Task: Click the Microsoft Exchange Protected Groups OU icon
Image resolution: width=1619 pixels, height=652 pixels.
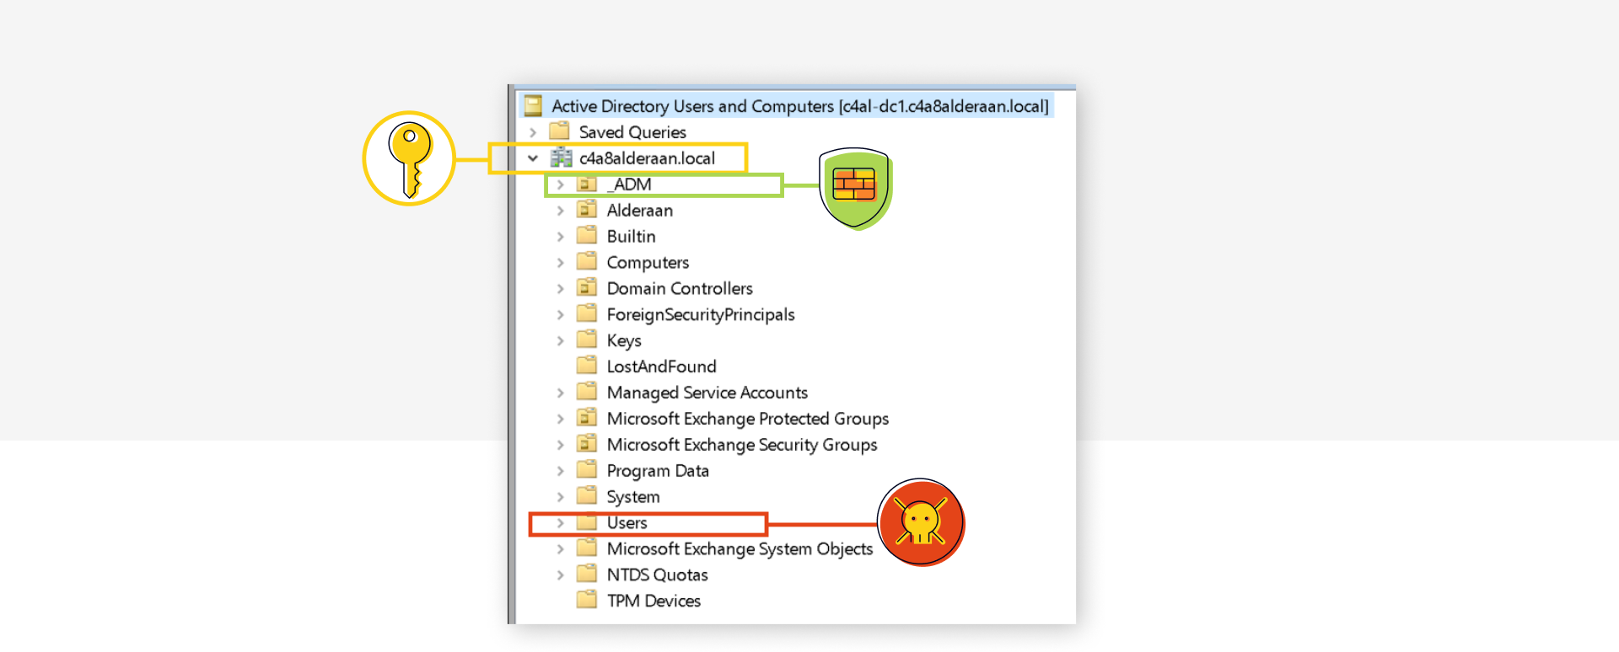Action: click(x=587, y=419)
